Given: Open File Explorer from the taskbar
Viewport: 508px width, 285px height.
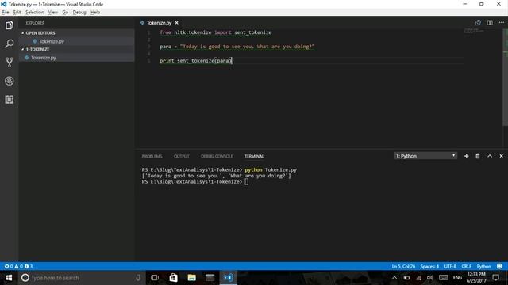Looking at the screenshot, I should click(x=191, y=278).
